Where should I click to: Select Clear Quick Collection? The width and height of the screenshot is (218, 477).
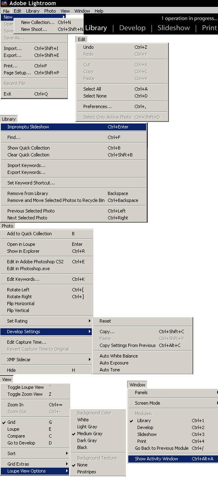tap(73, 155)
